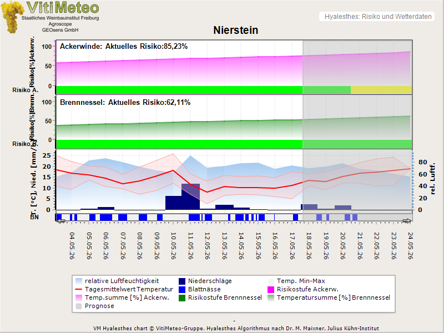The height and width of the screenshot is (333, 444).
Task: Click the 'GEOsens GmbH' text
Action: (x=60, y=30)
